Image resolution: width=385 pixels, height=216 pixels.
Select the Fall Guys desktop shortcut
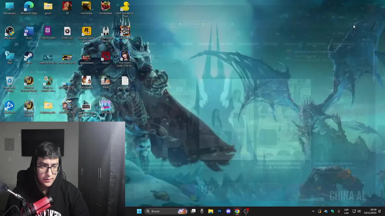[106, 107]
